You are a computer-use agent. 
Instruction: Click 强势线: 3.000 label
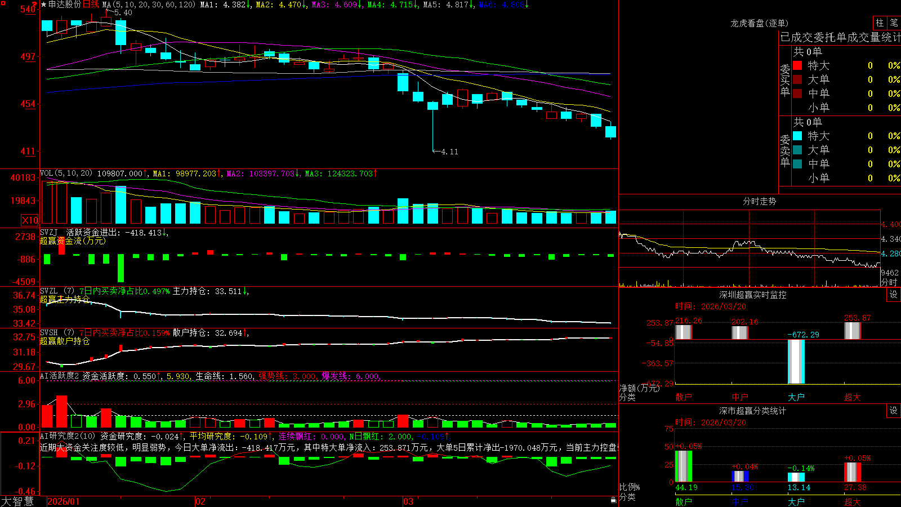coord(288,376)
